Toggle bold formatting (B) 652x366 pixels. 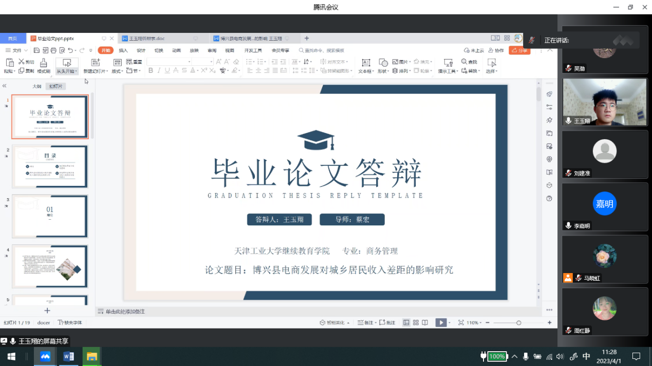pyautogui.click(x=151, y=71)
